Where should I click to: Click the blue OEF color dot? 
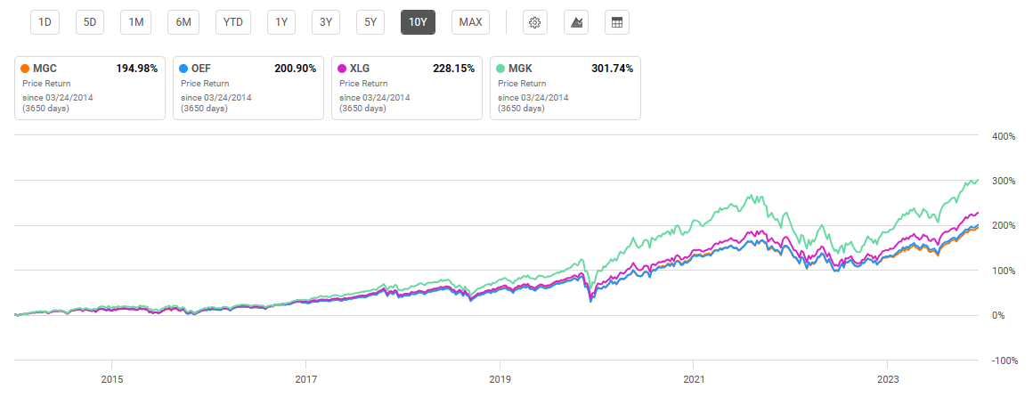[x=183, y=69]
